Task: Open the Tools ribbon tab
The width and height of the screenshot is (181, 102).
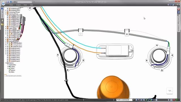Action: [25, 5]
